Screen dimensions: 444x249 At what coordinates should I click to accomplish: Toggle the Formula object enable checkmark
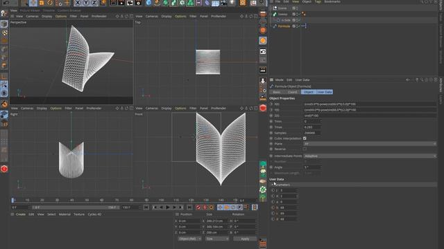pos(300,26)
